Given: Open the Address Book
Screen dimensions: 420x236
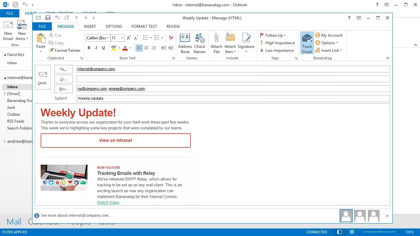Looking at the screenshot, I should click(185, 43).
